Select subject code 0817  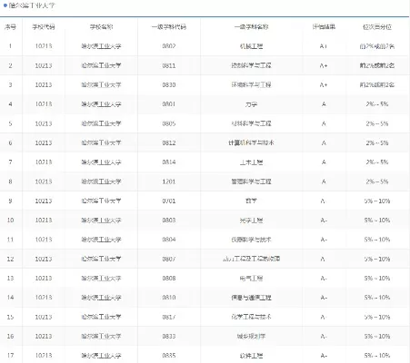169,317
